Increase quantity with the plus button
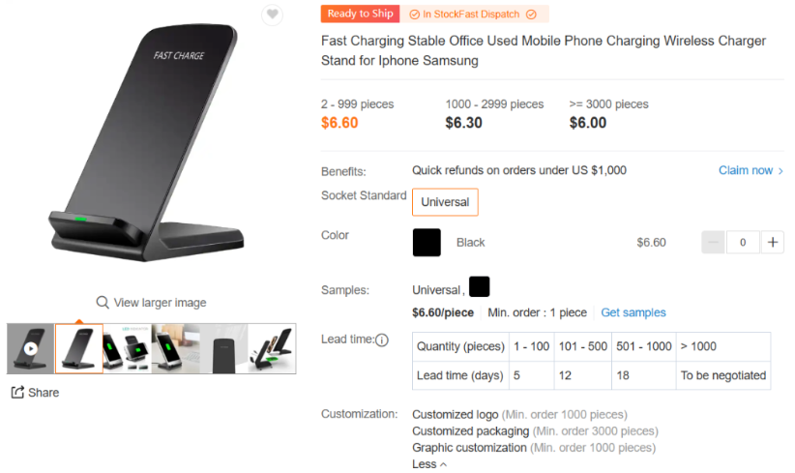Screen dimensions: 795x473 coord(773,243)
